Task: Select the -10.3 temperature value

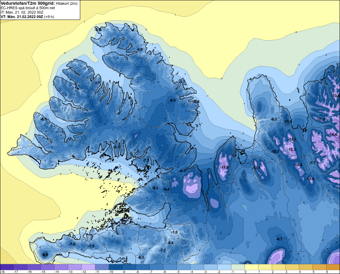Action: coord(275,151)
